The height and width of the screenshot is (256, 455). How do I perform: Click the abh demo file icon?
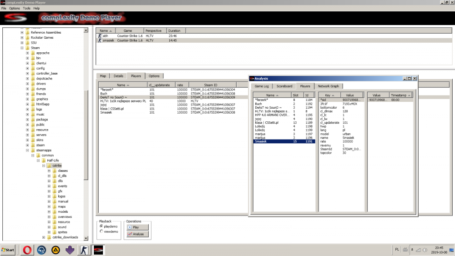click(x=100, y=36)
